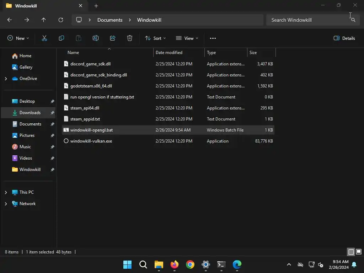Open the View dropdown
Viewport: 364px width, 273px height.
[x=187, y=38]
